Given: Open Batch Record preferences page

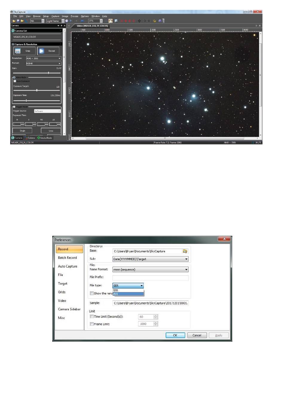Looking at the screenshot, I should pyautogui.click(x=67, y=258).
